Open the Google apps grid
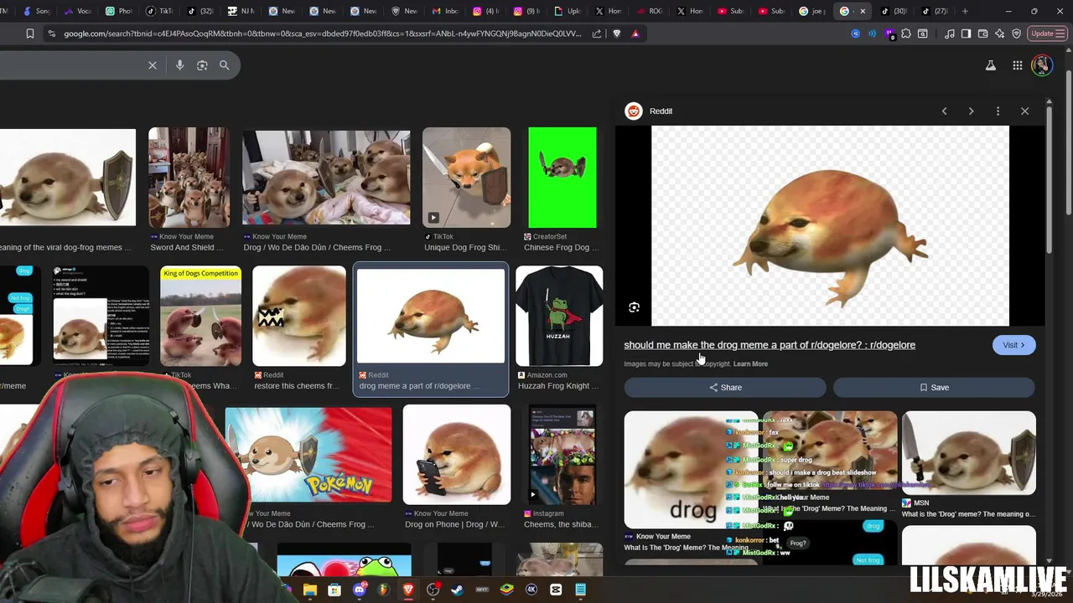1073x603 pixels. (x=1017, y=65)
